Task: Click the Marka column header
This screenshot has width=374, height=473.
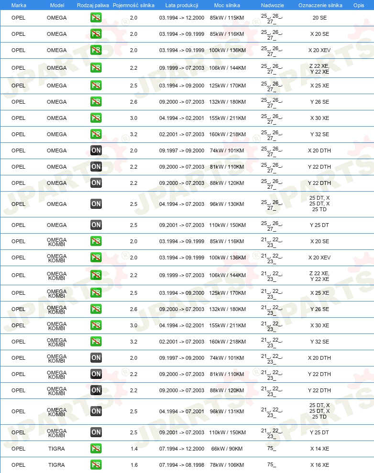Action: [x=19, y=5]
